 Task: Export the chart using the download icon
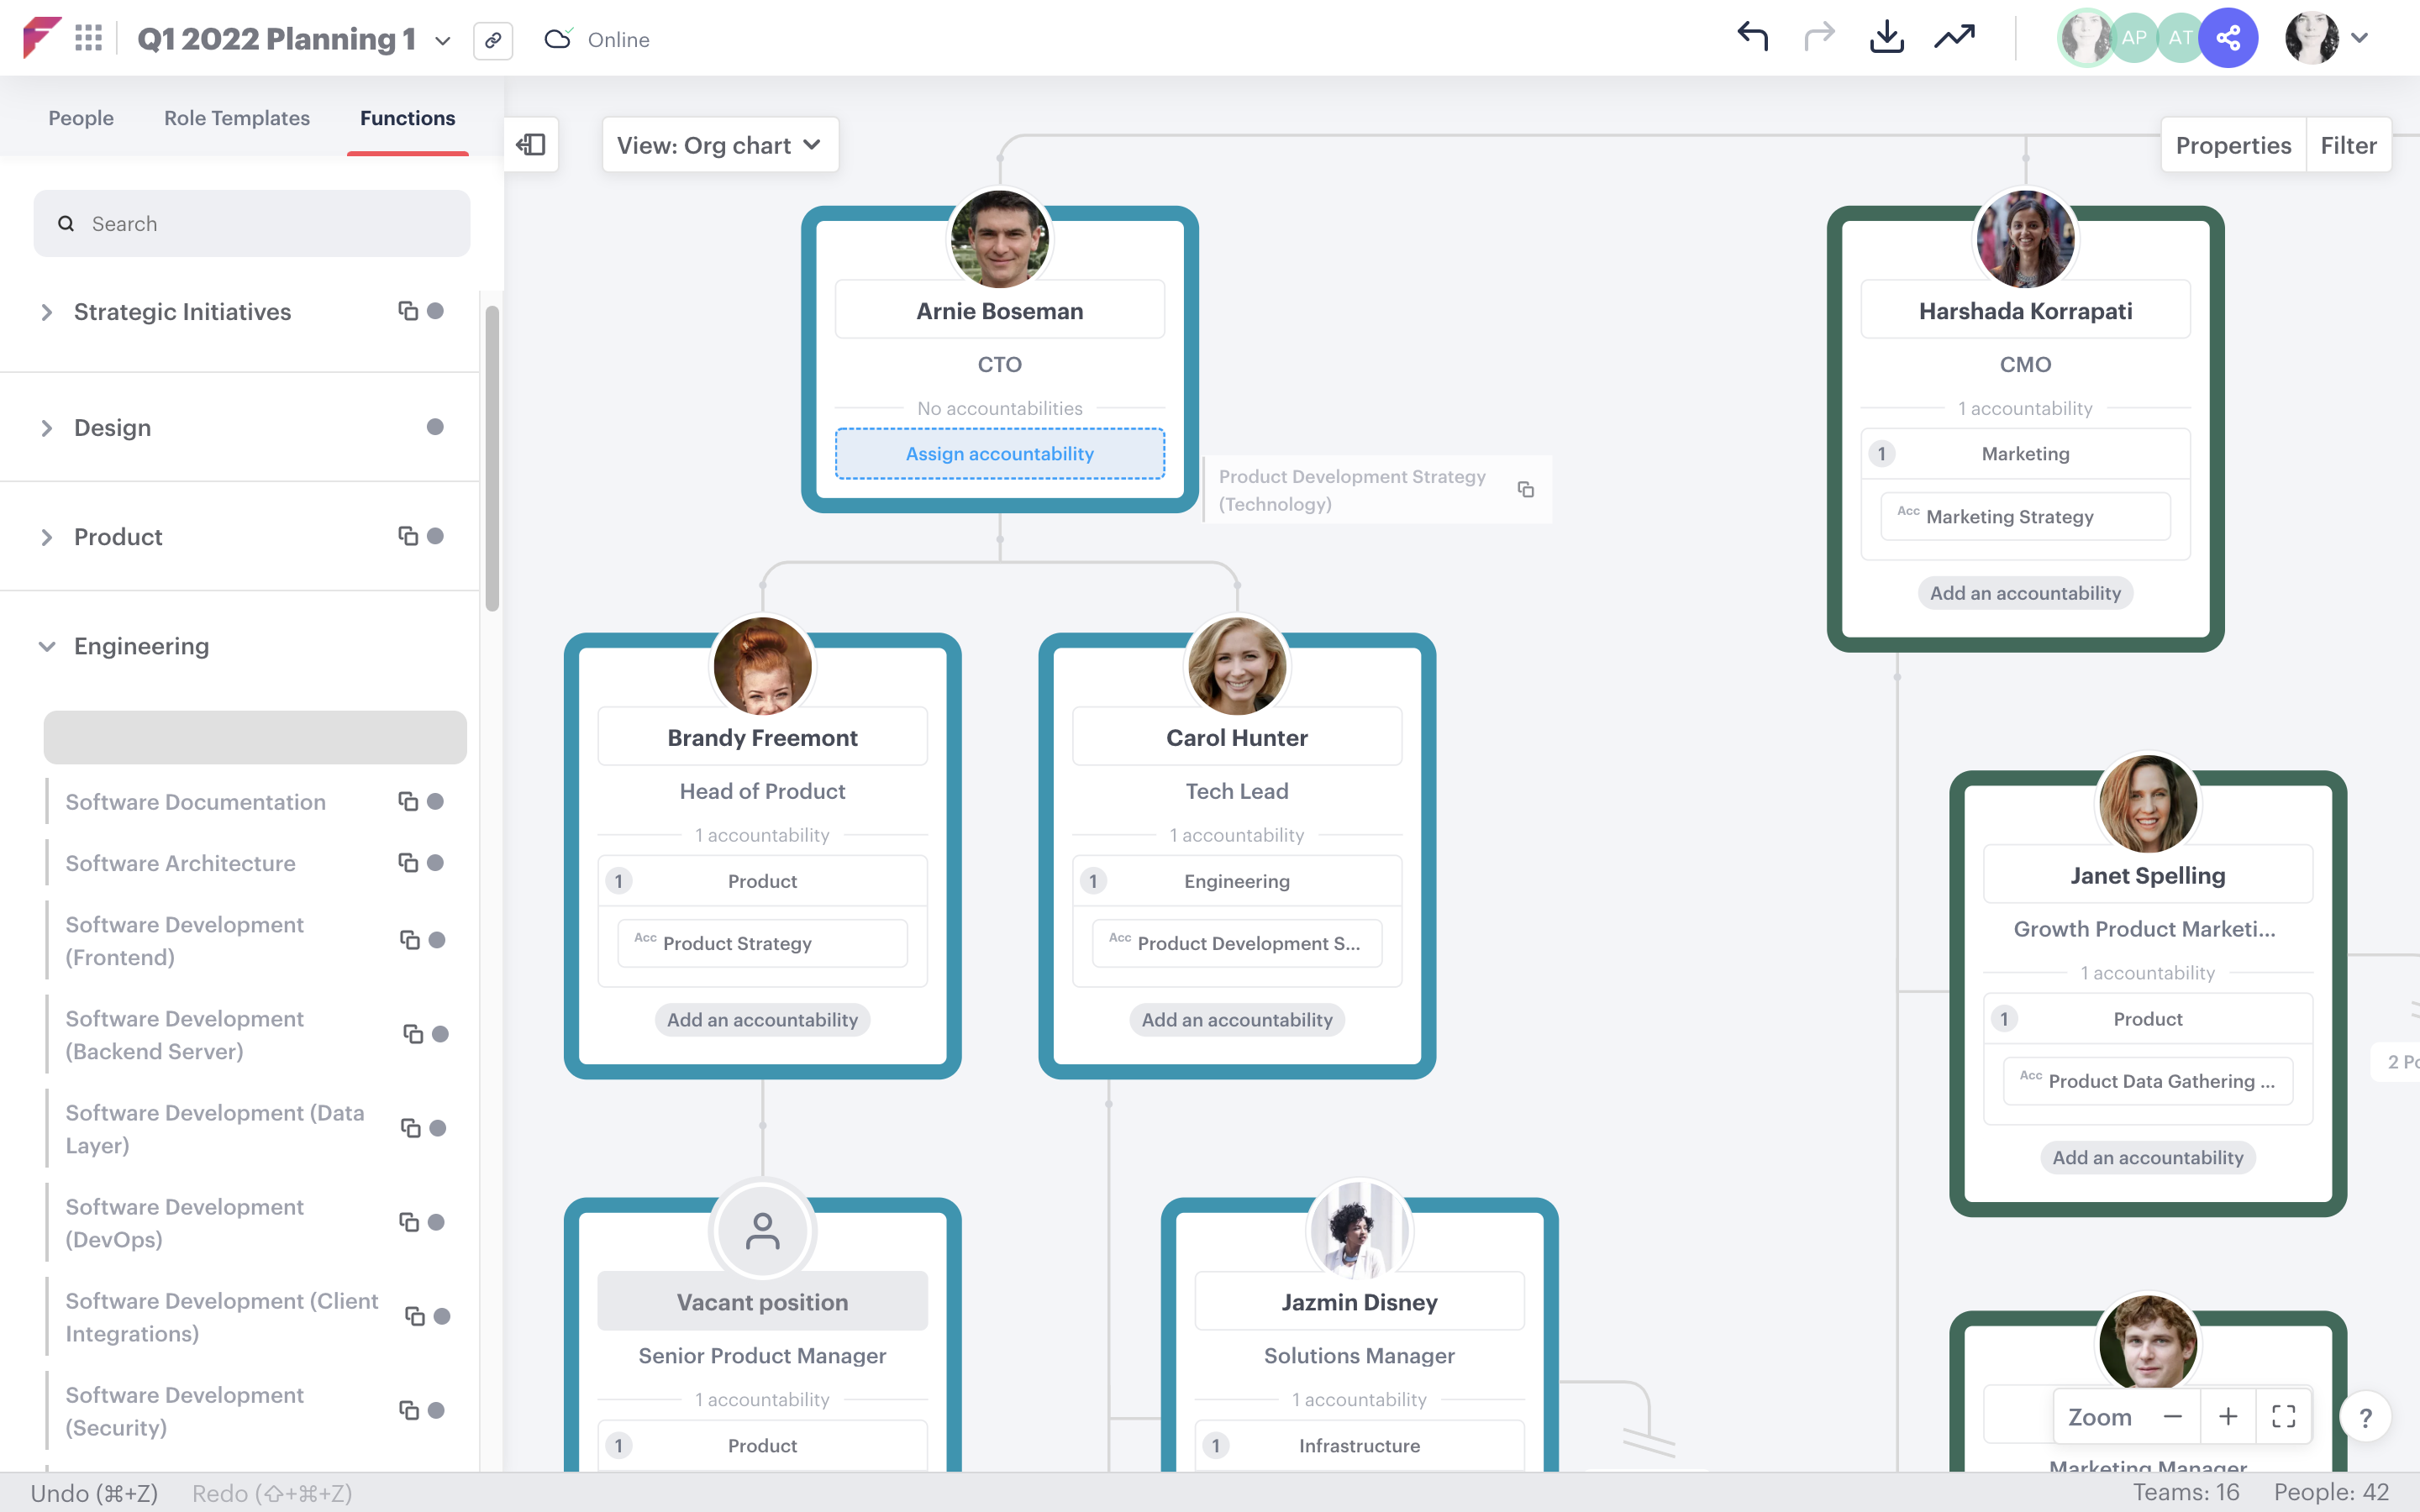(x=1887, y=37)
